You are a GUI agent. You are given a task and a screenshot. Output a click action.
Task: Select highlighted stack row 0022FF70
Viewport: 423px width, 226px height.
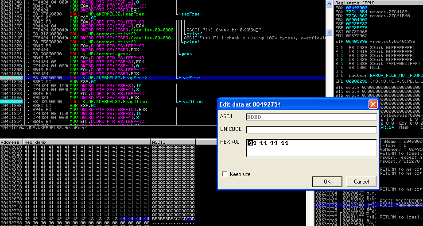tap(369, 205)
